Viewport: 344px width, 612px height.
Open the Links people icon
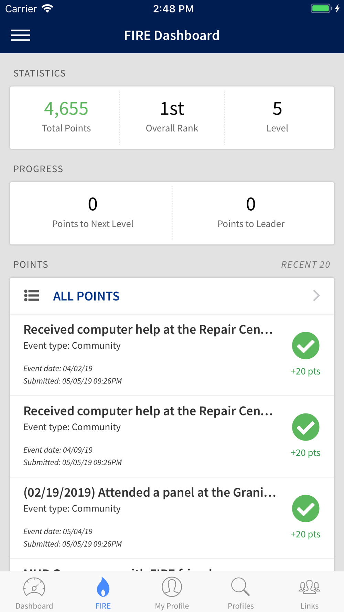pos(309,587)
